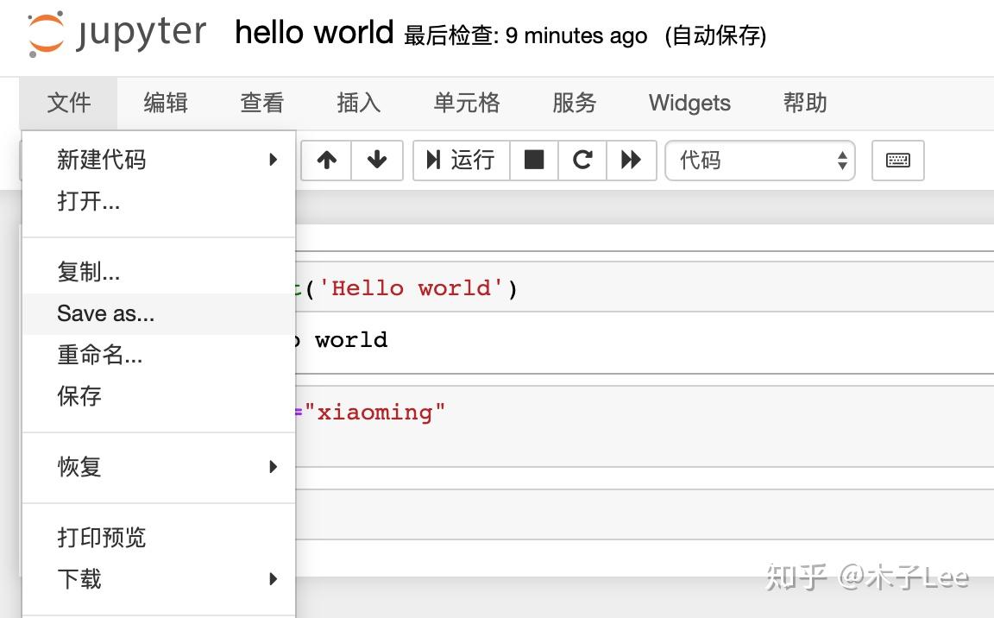This screenshot has width=994, height=618.
Task: Expand the 新建代码 submenu arrow
Action: (273, 160)
